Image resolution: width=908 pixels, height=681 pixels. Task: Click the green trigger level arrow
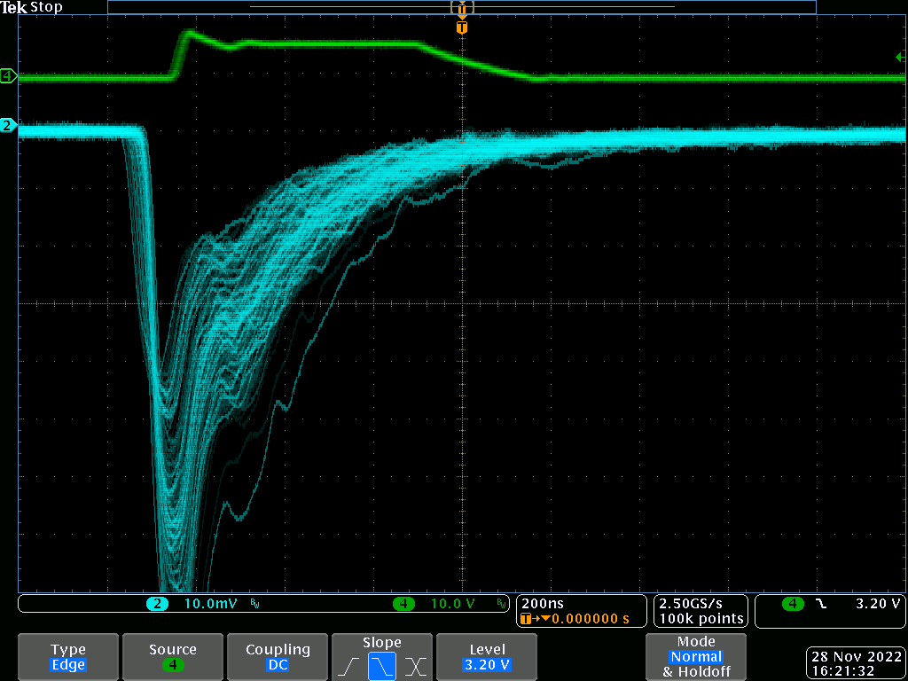[x=901, y=57]
